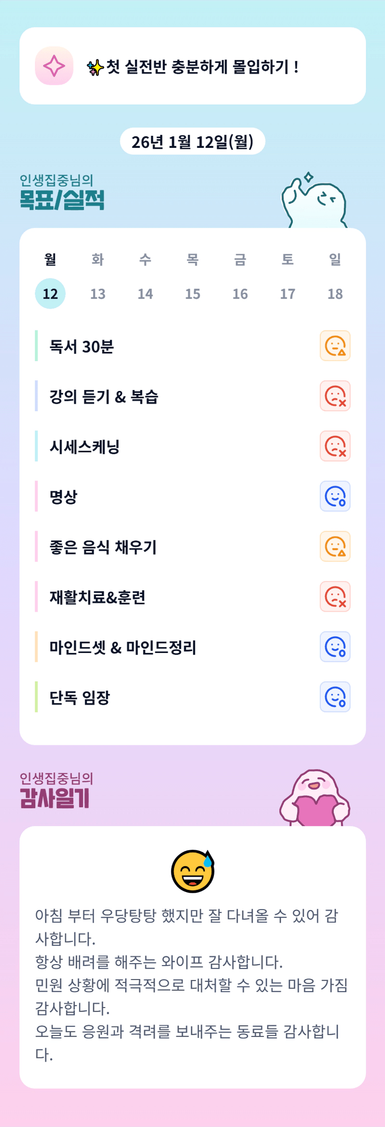Click the blue success face for 명상
The height and width of the screenshot is (1127, 385).
click(x=335, y=497)
